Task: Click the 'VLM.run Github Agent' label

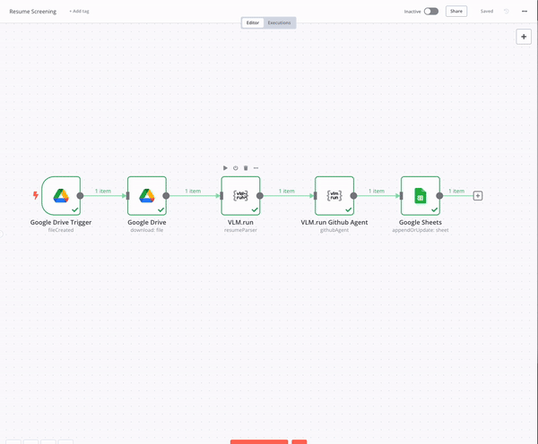Action: pos(334,222)
